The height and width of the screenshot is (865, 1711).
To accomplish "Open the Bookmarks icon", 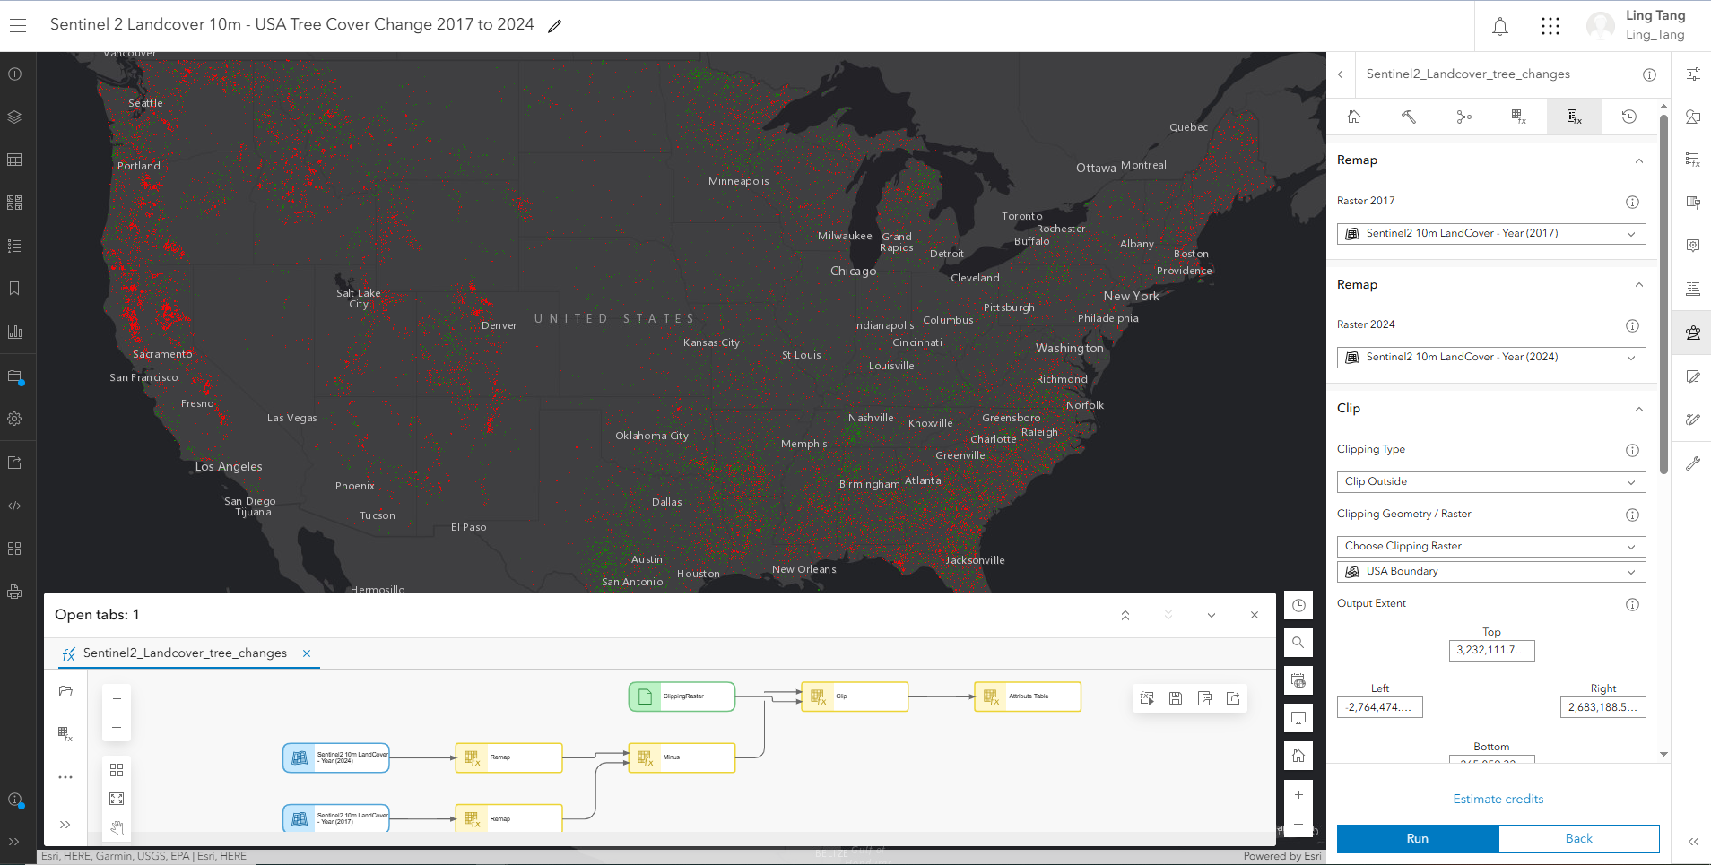I will coord(14,289).
